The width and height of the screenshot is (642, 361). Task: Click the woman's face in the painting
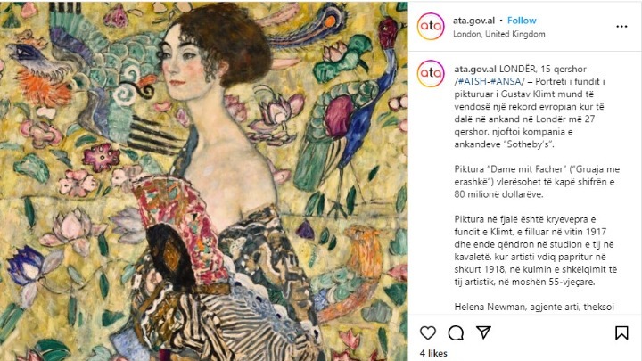181,63
